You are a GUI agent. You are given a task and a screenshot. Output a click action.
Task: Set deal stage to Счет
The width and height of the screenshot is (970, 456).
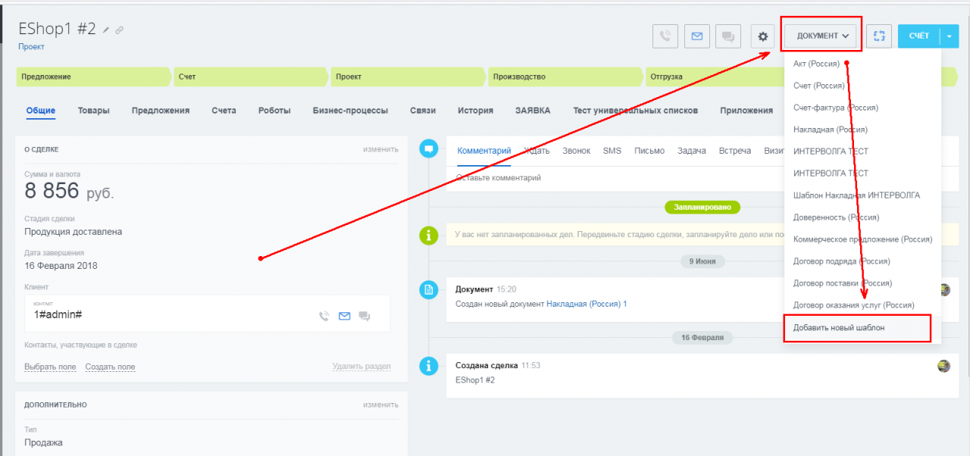252,77
